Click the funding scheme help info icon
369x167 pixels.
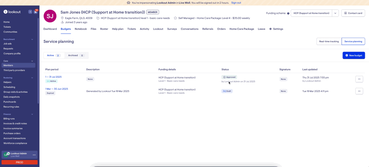(288, 13)
